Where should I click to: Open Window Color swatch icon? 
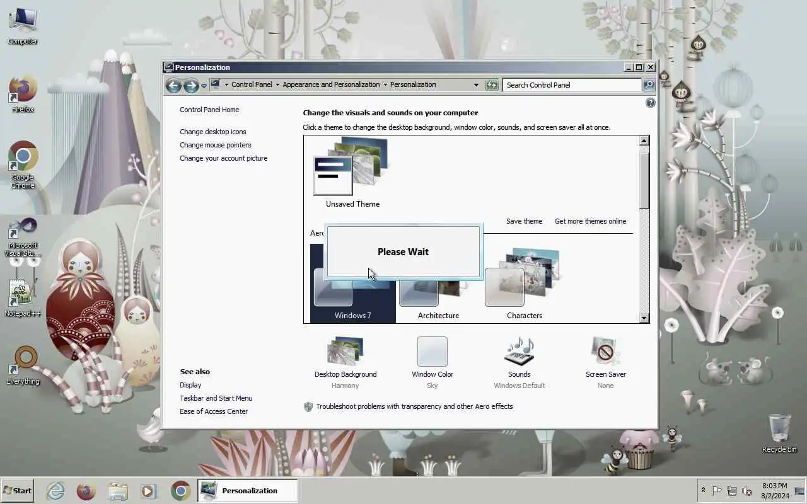pyautogui.click(x=433, y=351)
